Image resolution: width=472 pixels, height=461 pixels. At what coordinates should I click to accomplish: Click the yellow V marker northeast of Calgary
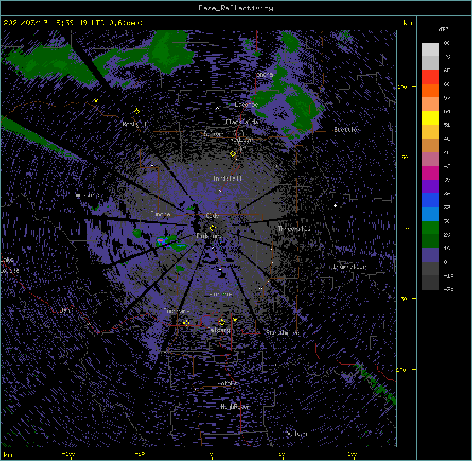(235, 320)
